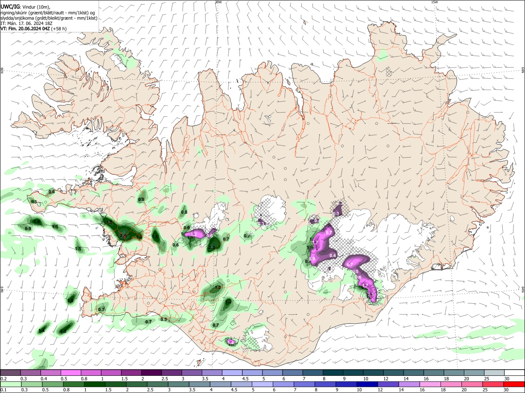This screenshot has height=393, width=525.
Task: Select the light green 0.3 rain-scale swatch
Action: [32, 384]
